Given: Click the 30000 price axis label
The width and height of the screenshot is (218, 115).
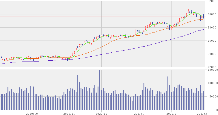Looking at the screenshot, I should [212, 14].
